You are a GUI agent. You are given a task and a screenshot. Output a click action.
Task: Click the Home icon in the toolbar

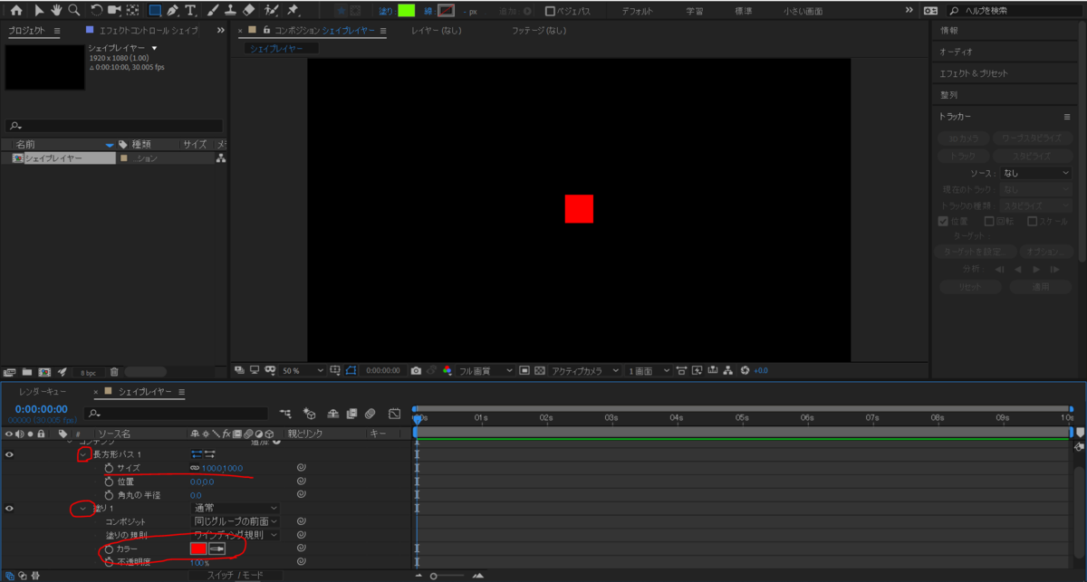click(15, 11)
